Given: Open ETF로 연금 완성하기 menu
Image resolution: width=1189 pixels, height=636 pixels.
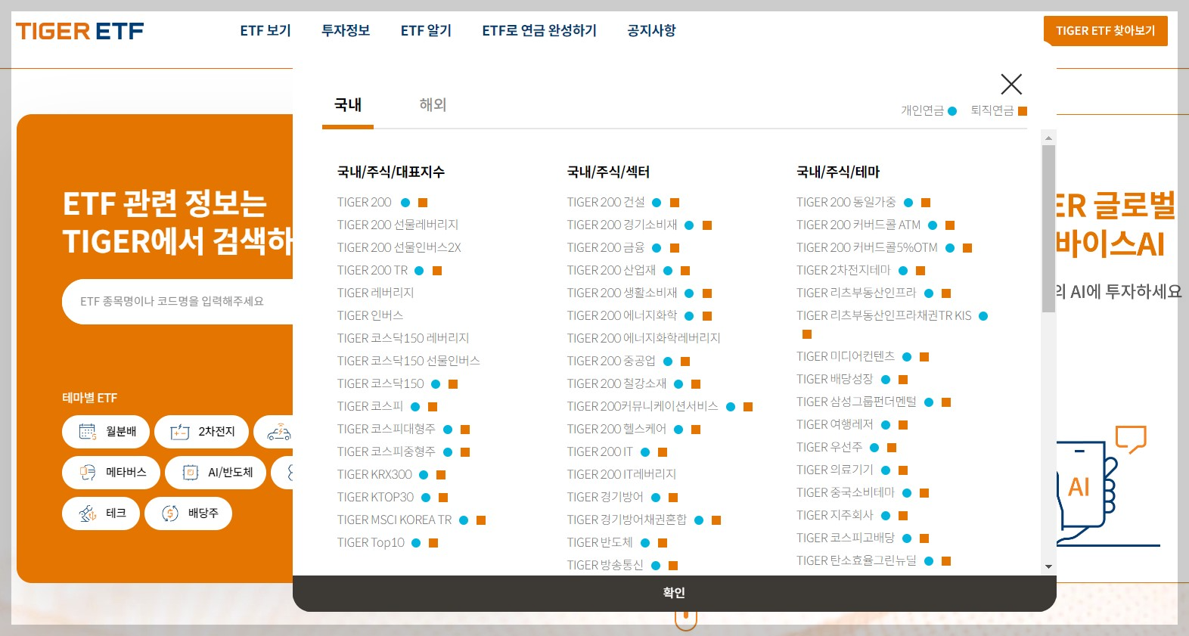Looking at the screenshot, I should tap(539, 30).
